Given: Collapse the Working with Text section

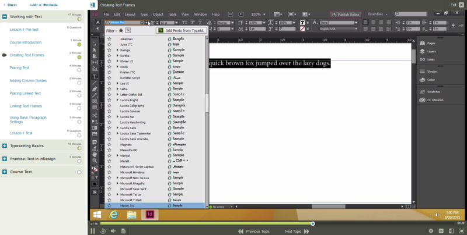Looking at the screenshot, I should tap(5, 17).
